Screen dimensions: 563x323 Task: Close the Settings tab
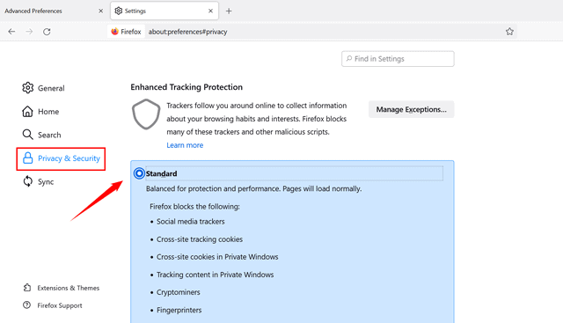(x=211, y=11)
